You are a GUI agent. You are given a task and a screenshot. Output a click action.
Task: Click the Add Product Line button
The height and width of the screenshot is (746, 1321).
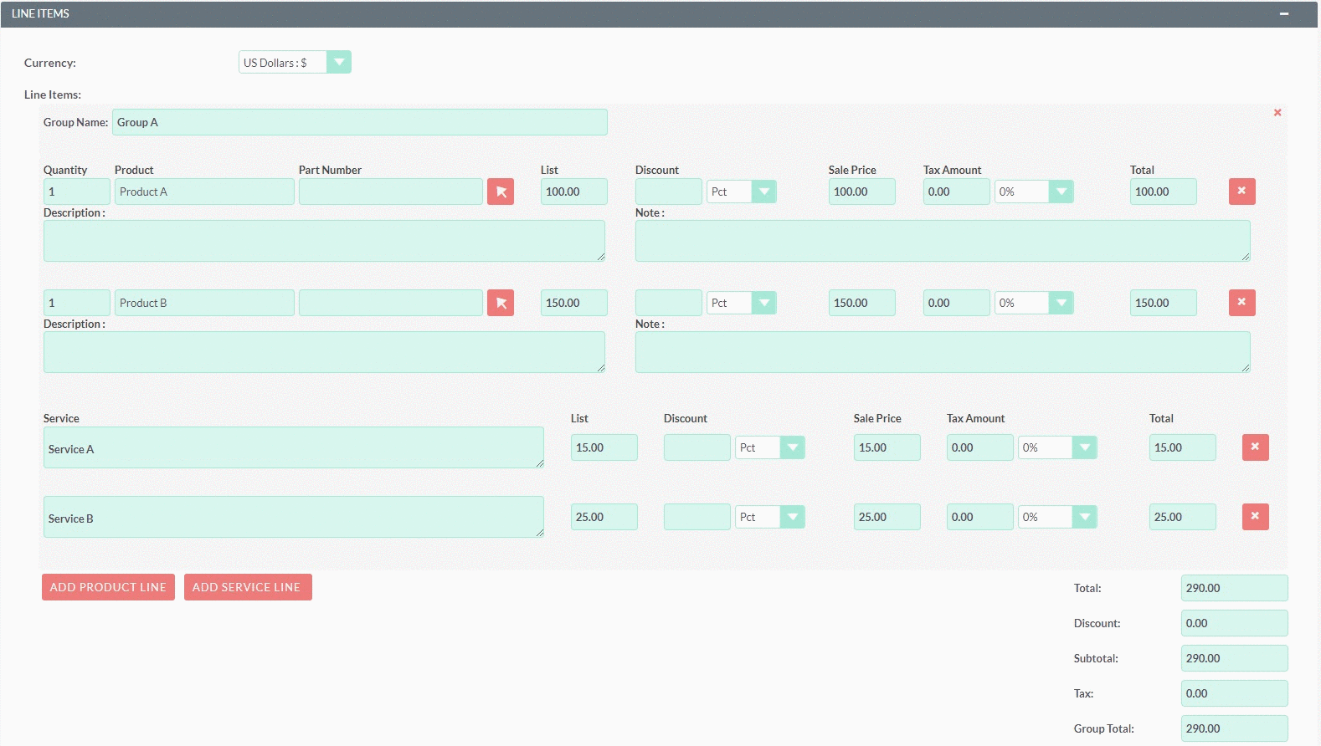[108, 587]
